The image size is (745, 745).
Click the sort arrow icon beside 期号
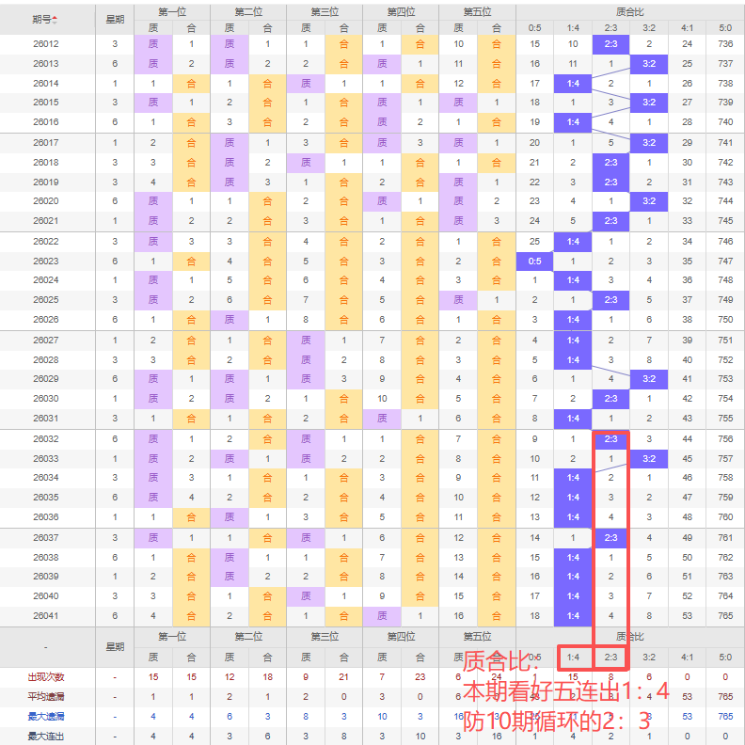pyautogui.click(x=55, y=20)
